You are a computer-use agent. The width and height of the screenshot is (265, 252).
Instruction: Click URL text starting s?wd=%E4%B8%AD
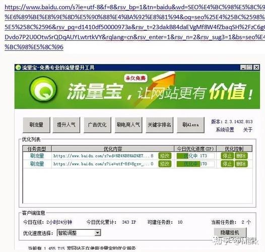(103, 156)
